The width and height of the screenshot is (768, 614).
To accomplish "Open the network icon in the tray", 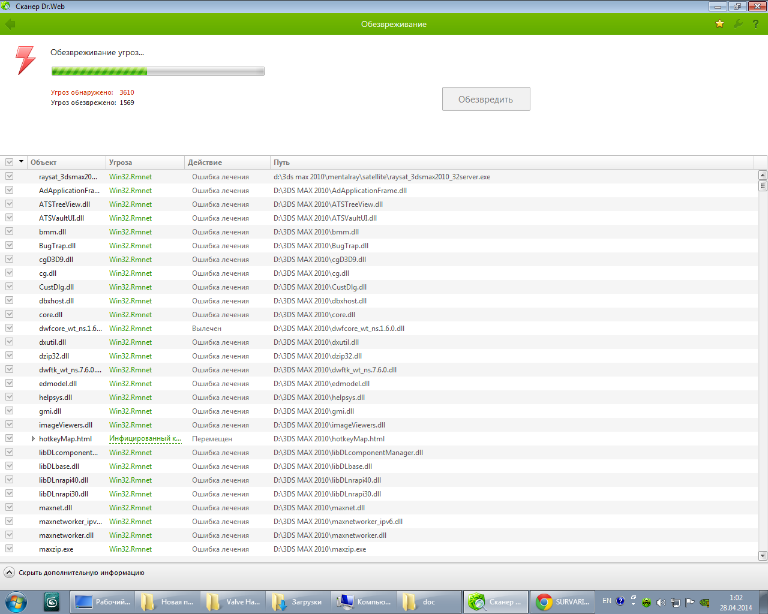I will [x=675, y=603].
